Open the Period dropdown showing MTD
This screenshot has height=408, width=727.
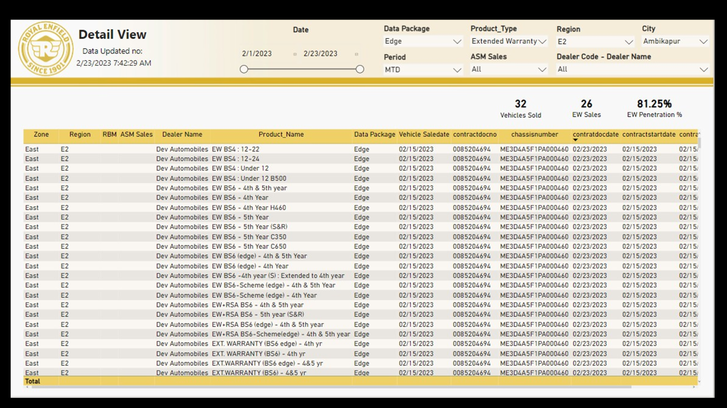[x=423, y=70]
